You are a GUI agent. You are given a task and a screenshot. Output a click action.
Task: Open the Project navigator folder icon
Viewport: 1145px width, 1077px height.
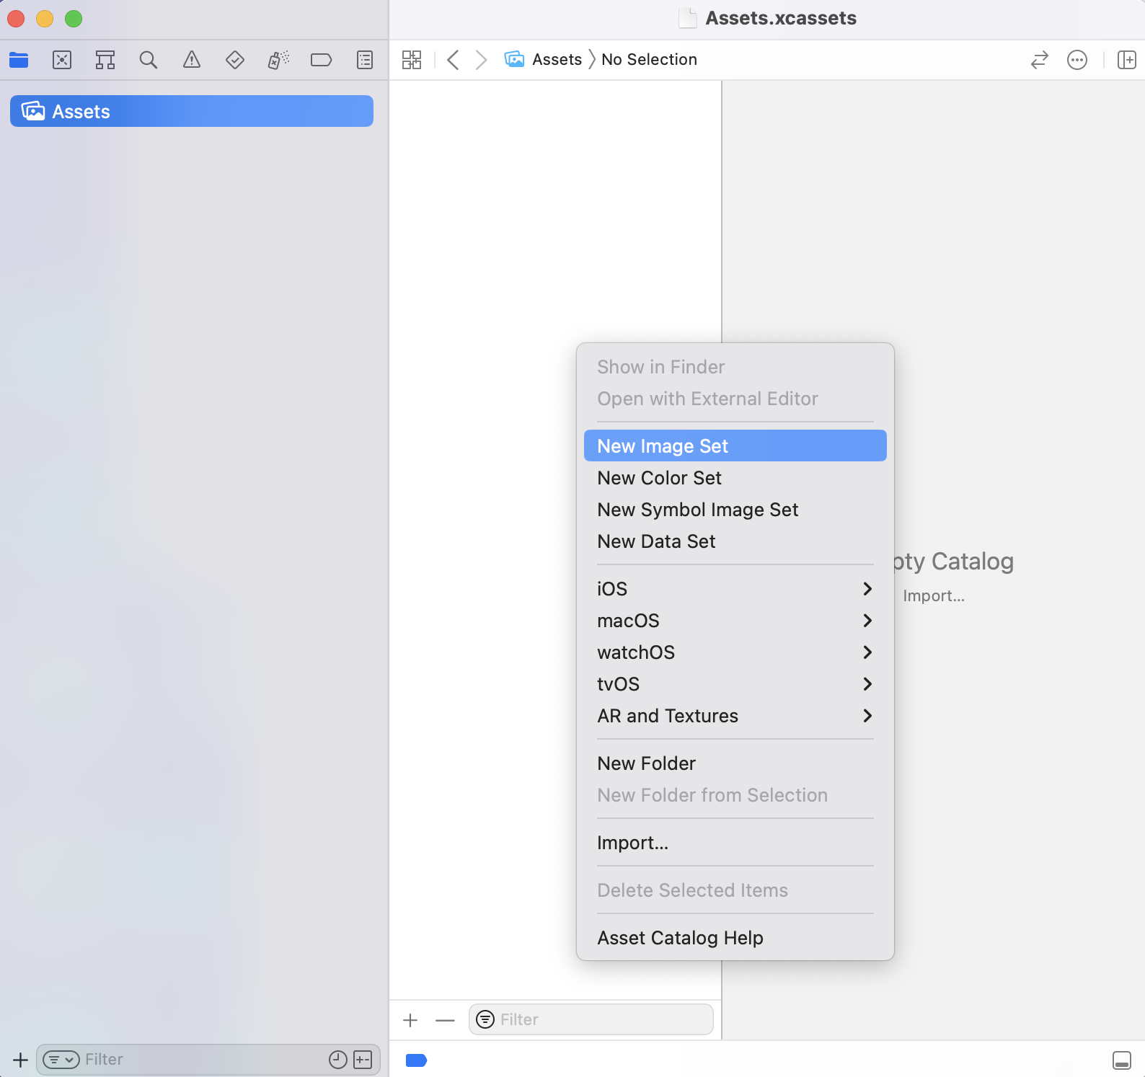tap(19, 60)
